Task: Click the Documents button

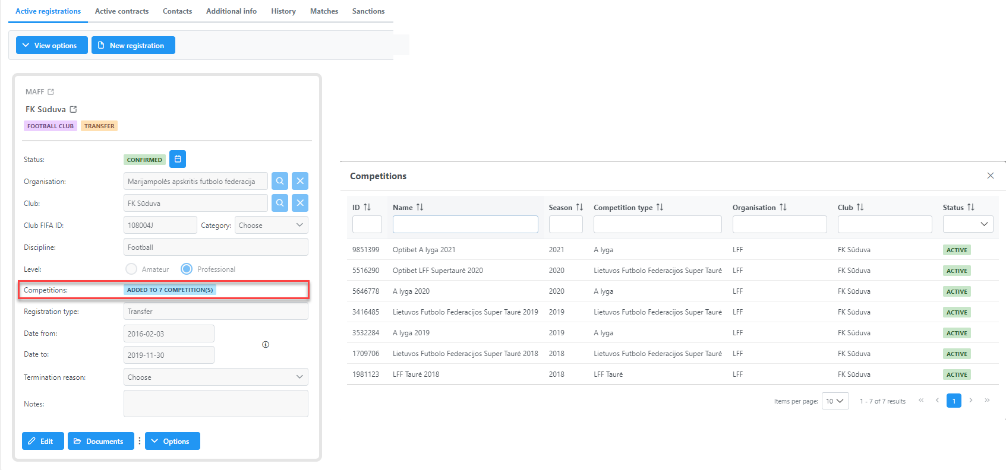Action: click(x=100, y=441)
